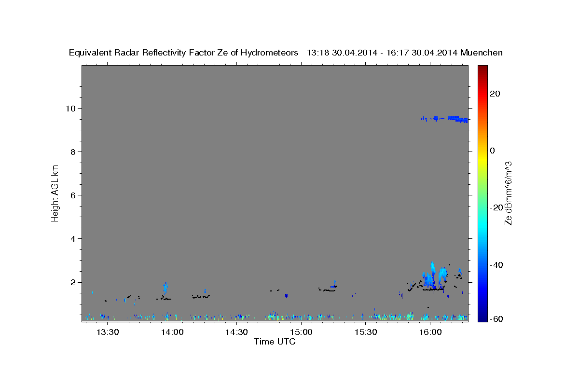Screen dimensions: 579x386
Task: Click the '14:30' time tick label
Action: [237, 332]
